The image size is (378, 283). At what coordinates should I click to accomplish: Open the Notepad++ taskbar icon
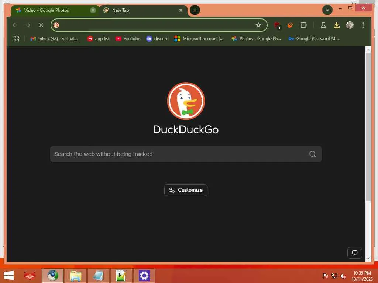[x=121, y=276]
